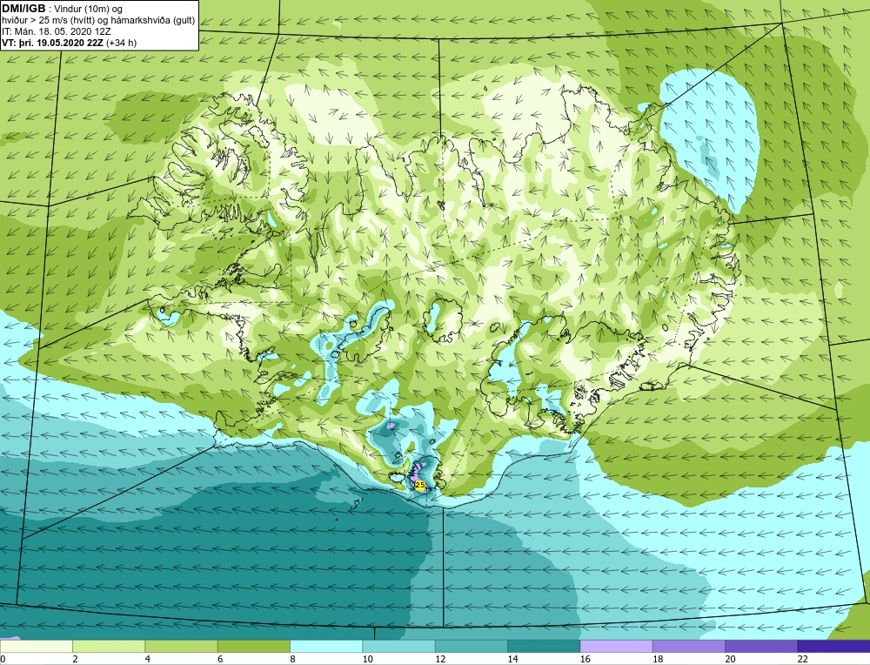The image size is (870, 665).
Task: Click the legend scale label "14"
Action: 512,659
